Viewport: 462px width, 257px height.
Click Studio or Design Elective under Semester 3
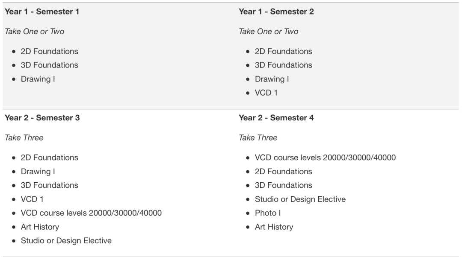pyautogui.click(x=66, y=241)
